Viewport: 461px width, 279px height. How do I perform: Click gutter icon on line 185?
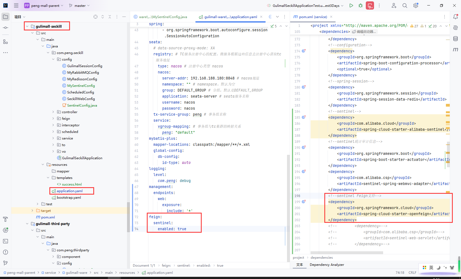(304, 117)
